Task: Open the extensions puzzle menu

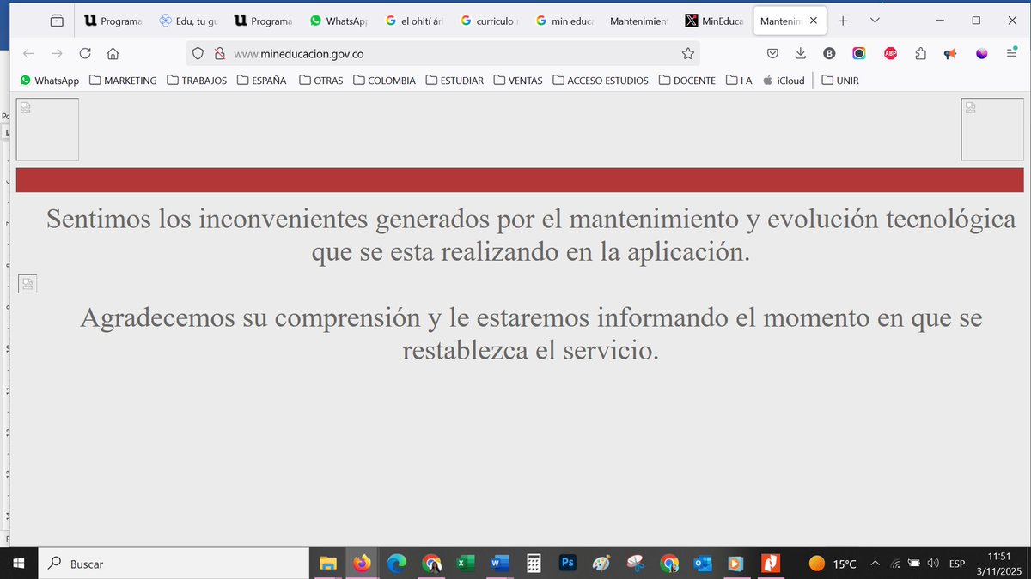Action: [x=920, y=53]
